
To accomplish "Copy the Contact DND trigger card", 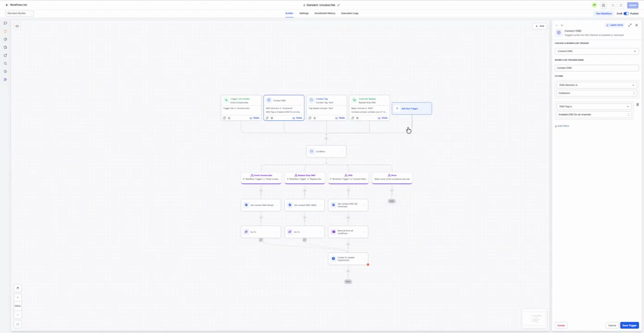I will [x=267, y=118].
